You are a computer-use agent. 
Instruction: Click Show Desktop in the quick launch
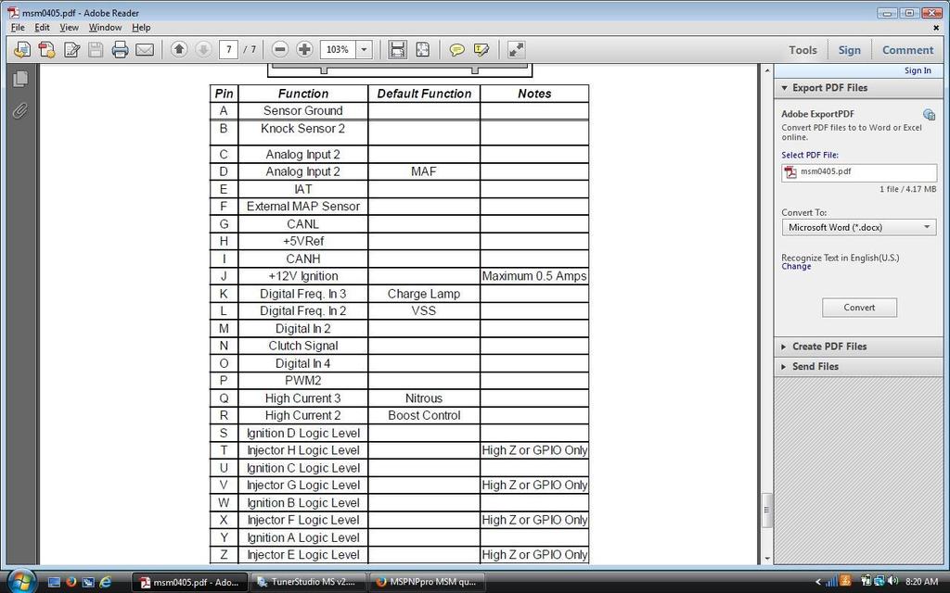pyautogui.click(x=55, y=582)
